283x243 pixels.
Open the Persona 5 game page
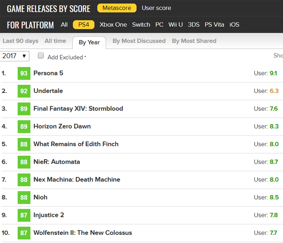coord(48,73)
